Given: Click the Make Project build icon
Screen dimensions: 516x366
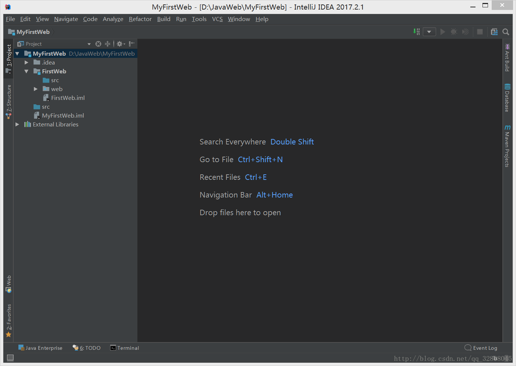Looking at the screenshot, I should coord(417,32).
